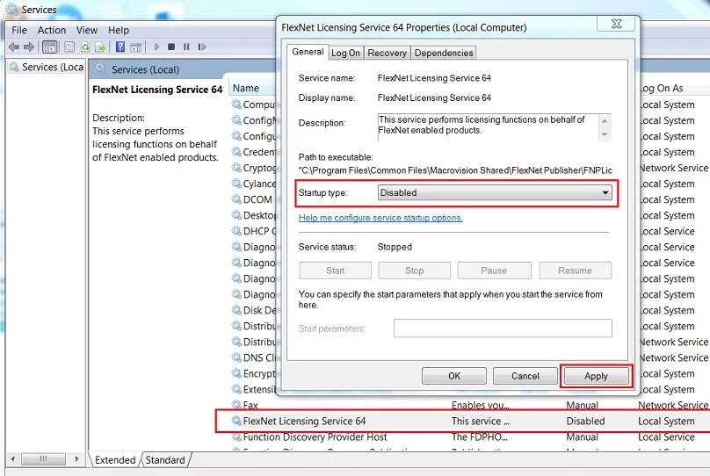710x476 pixels.
Task: Open the File menu
Action: point(19,30)
